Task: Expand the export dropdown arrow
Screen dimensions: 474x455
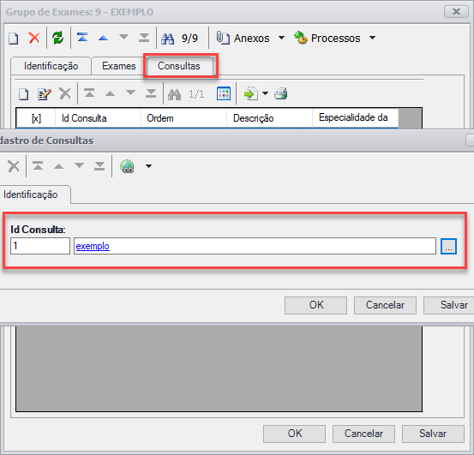Action: (265, 93)
